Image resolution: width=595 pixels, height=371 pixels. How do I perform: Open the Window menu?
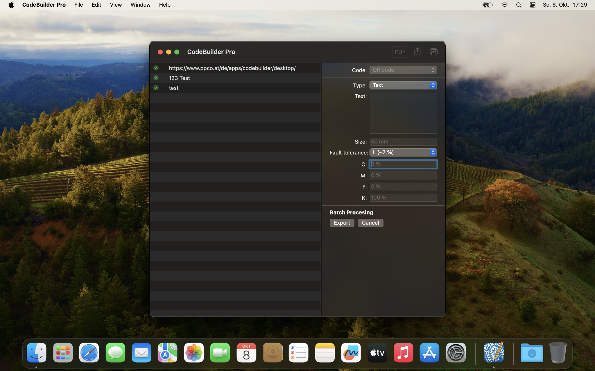(x=140, y=5)
